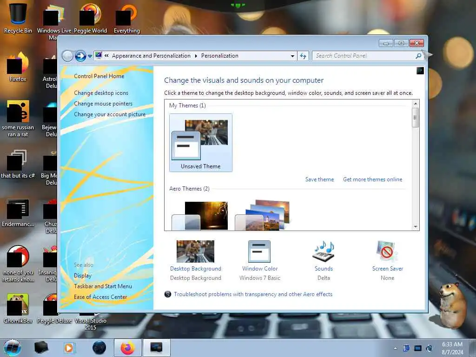Open the dark box taskbar icon
476x357 pixels.
tap(41, 348)
